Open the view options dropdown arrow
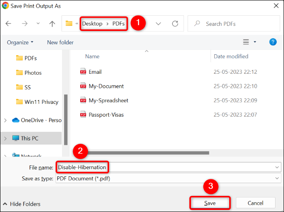This screenshot has height=212, width=284. [x=255, y=42]
